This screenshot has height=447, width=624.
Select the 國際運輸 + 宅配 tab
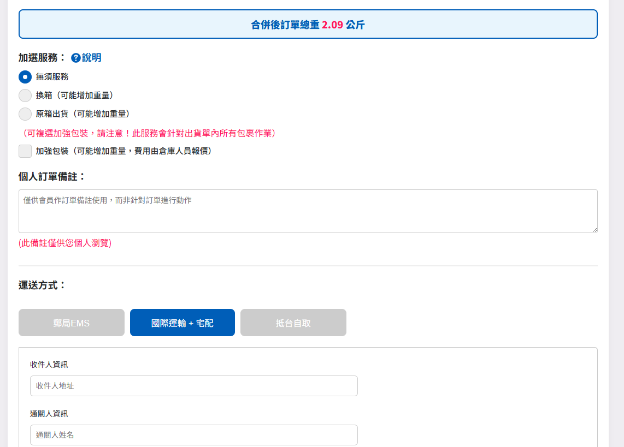pyautogui.click(x=183, y=323)
